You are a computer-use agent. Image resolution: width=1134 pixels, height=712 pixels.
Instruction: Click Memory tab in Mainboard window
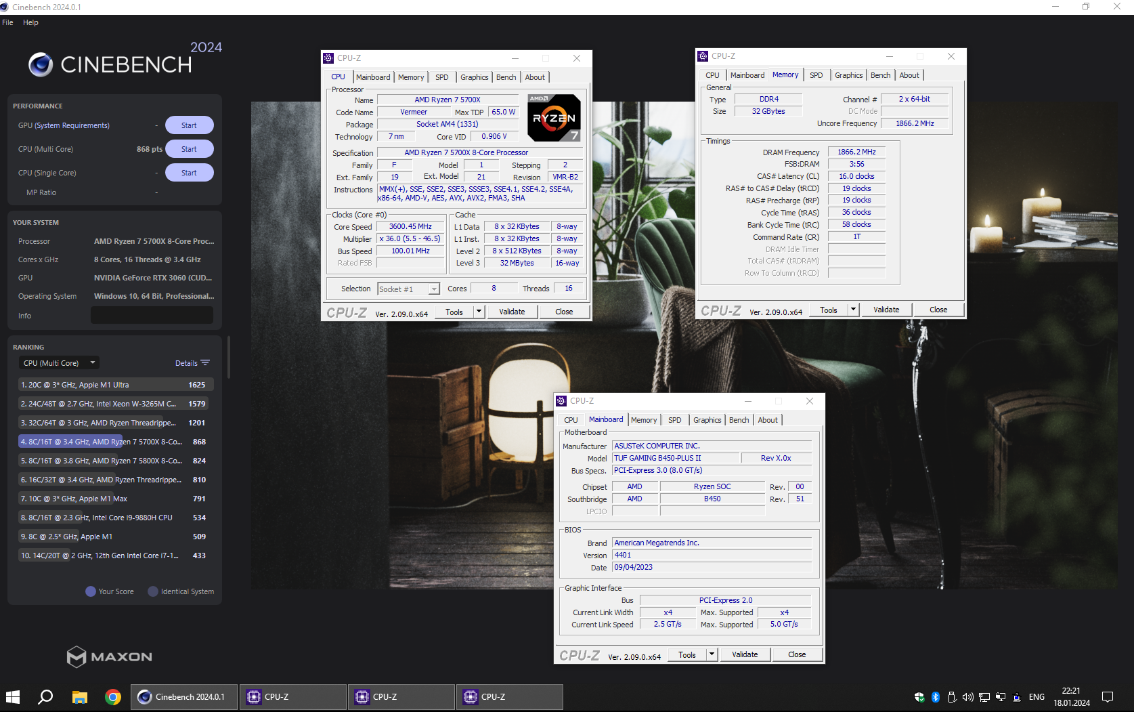pyautogui.click(x=644, y=420)
